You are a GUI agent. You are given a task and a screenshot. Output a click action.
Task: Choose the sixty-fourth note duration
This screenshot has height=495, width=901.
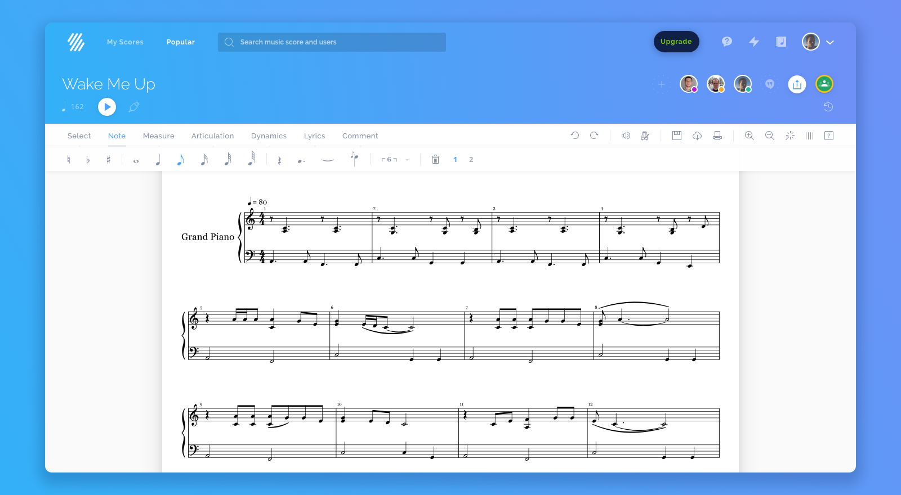(252, 159)
